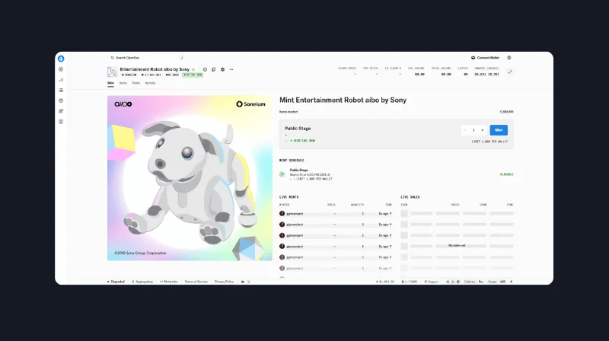Open the X (Twitter) icon in footer

pos(249,282)
